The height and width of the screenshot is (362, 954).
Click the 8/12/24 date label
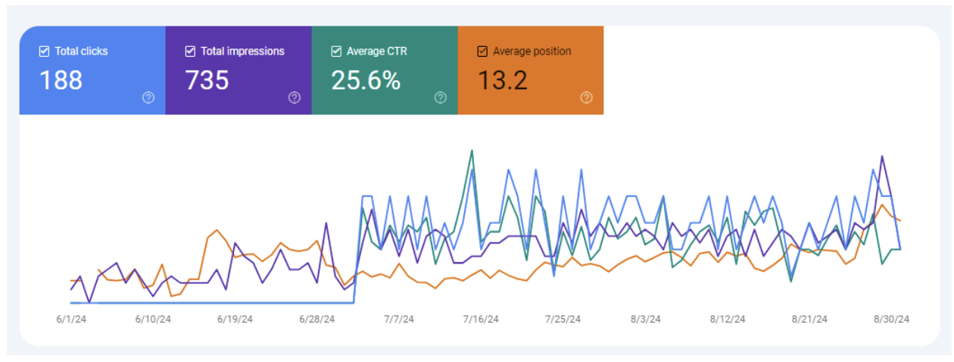coord(728,320)
